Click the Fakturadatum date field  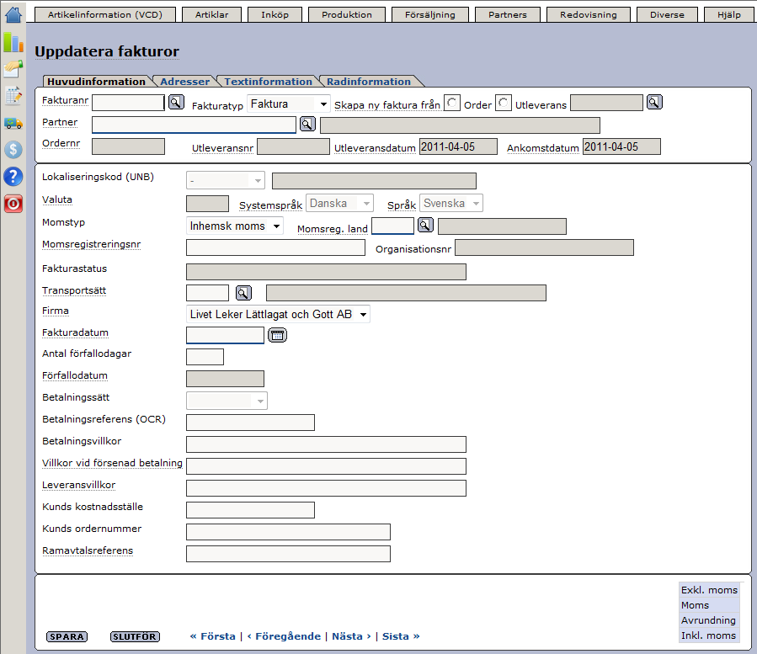225,335
